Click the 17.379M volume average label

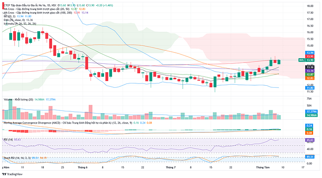pos(311,112)
